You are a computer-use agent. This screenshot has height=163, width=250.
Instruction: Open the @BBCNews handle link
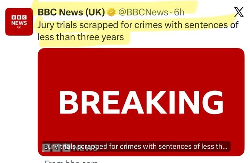click(142, 12)
